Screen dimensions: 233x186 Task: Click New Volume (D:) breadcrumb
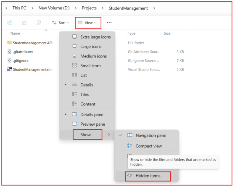point(54,8)
